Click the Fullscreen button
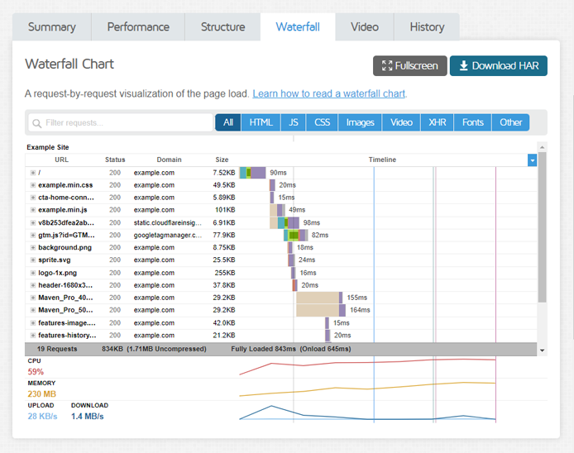574x453 pixels. [409, 66]
